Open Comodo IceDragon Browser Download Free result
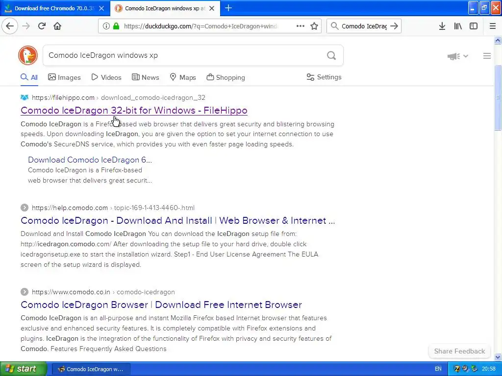Viewport: 502px width, 376px height. 161,305
